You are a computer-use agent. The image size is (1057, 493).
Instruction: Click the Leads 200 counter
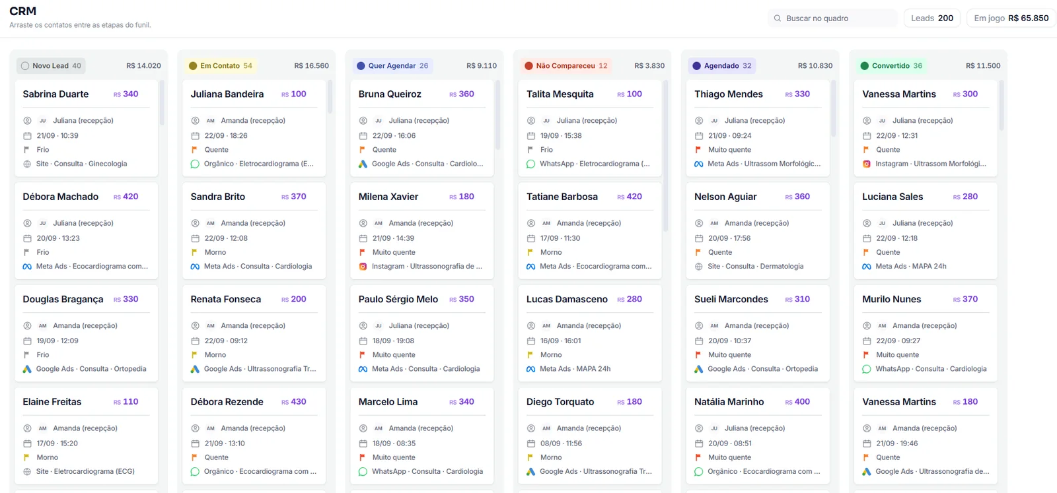932,18
